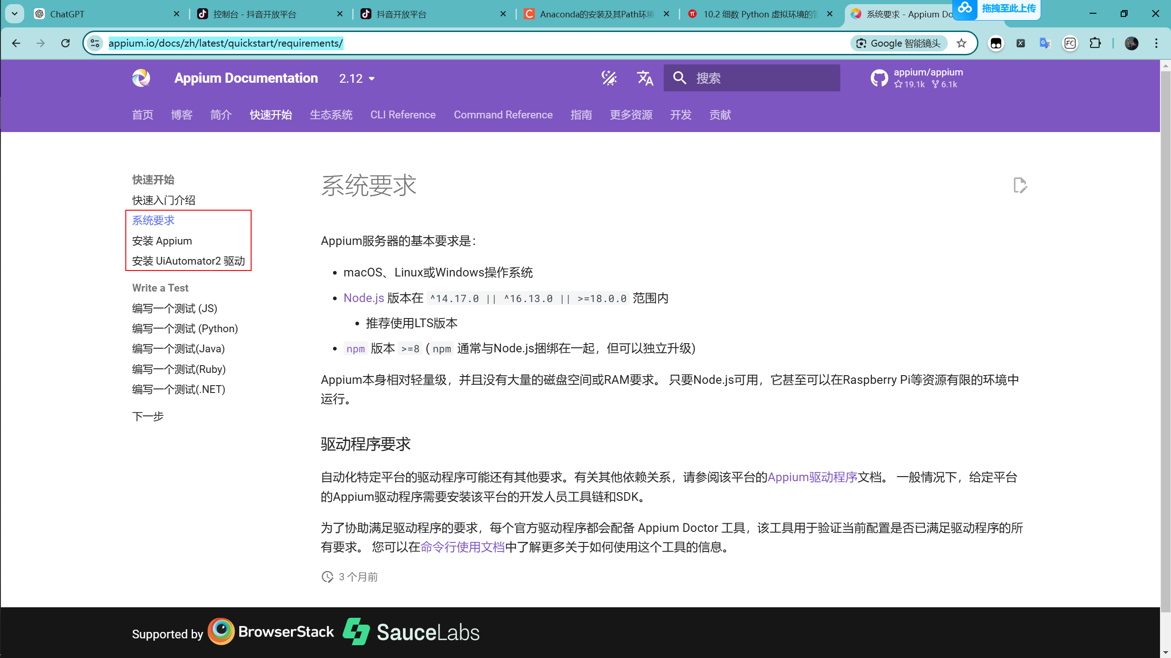Screen dimensions: 1171x658
Task: Click the Appium logo icon
Action: point(141,78)
